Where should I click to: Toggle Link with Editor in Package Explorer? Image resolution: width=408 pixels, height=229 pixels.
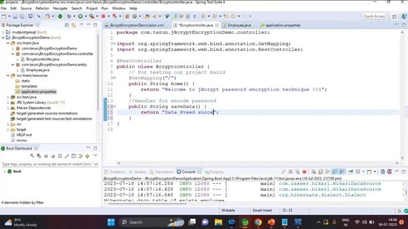[x=74, y=25]
